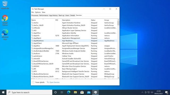The width and height of the screenshot is (170, 95).
Task: Click Windows Audio Endpoint Builder description
Action: click(74, 51)
